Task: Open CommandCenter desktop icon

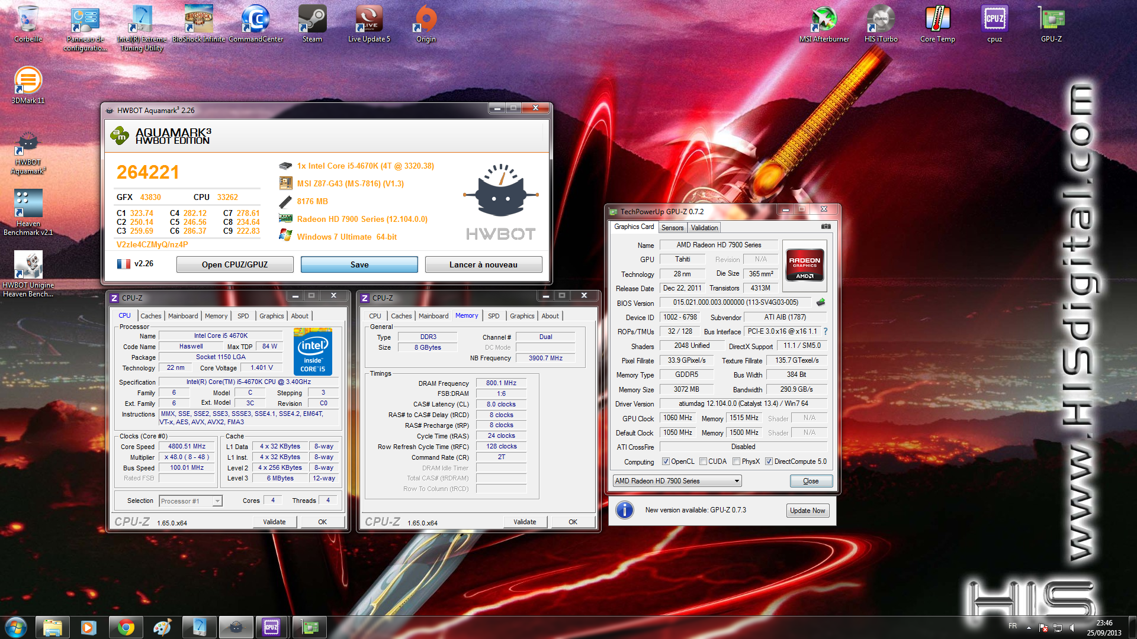Action: [x=256, y=24]
